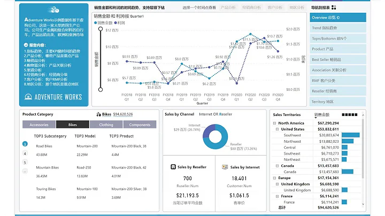Open the Trend 指标趋势 page
This screenshot has width=385, height=216.
338,28
